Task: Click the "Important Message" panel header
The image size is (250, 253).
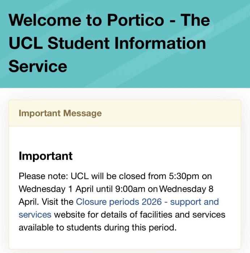Action: 60,113
